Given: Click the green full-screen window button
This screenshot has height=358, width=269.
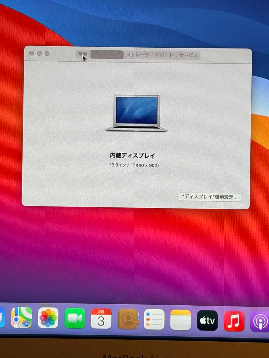Looking at the screenshot, I should click(x=47, y=53).
